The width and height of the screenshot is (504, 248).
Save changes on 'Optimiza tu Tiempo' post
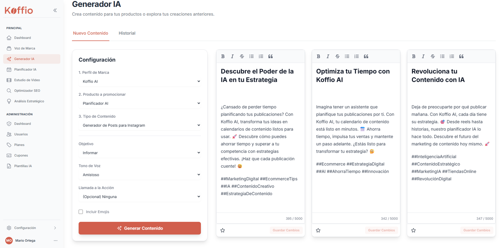[x=381, y=230]
